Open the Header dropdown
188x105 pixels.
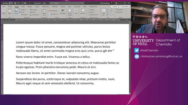(92, 10)
